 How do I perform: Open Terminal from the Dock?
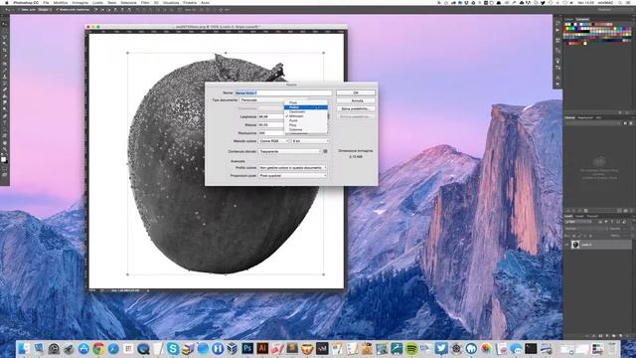pyautogui.click(x=531, y=348)
